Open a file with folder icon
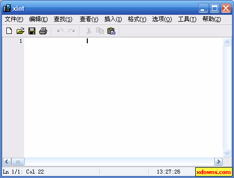Viewport: 234px width, 178px height. pyautogui.click(x=21, y=31)
